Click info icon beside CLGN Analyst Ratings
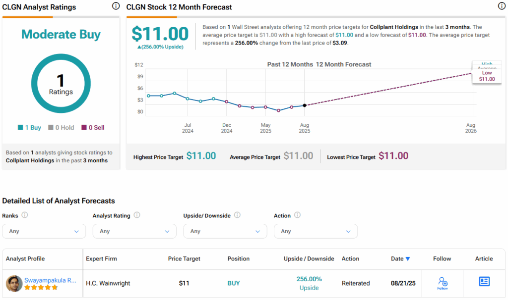Image resolution: width=508 pixels, height=300 pixels. (116, 6)
